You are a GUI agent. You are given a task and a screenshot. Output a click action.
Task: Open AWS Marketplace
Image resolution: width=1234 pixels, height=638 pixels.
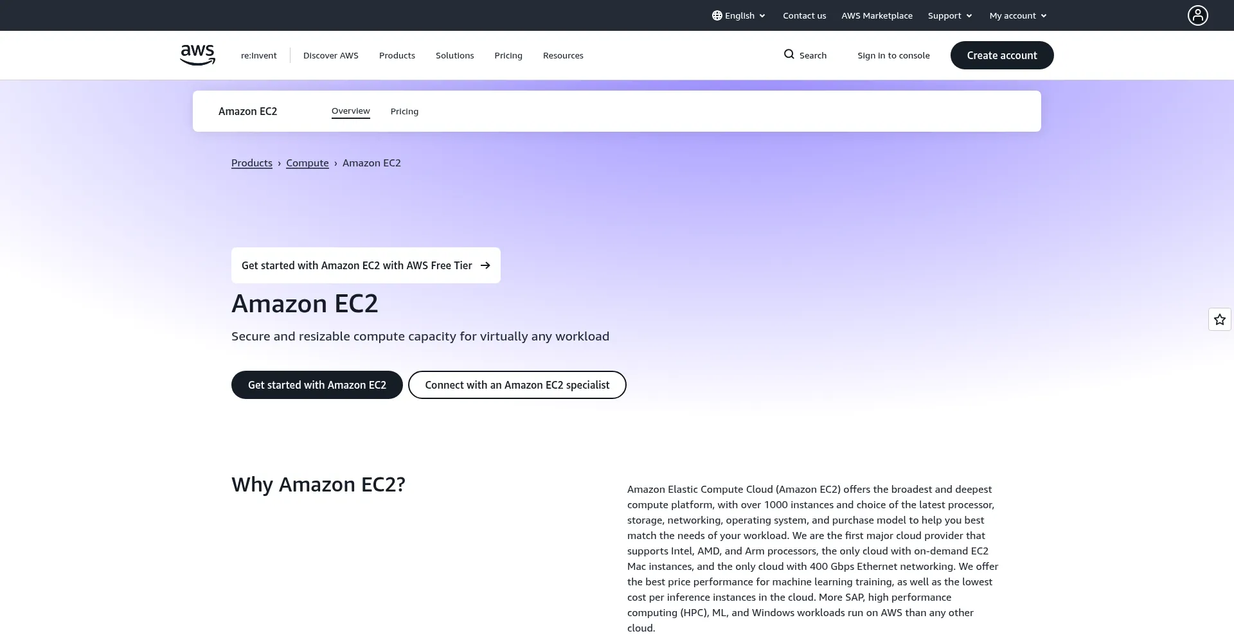tap(877, 15)
